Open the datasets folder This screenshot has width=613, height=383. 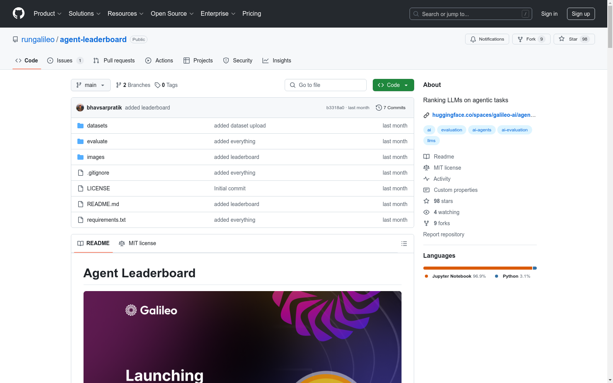coord(97,126)
